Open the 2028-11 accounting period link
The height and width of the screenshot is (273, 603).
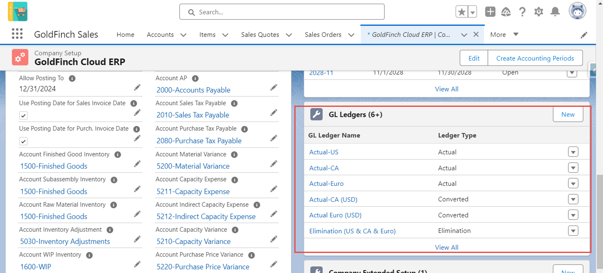click(x=321, y=73)
